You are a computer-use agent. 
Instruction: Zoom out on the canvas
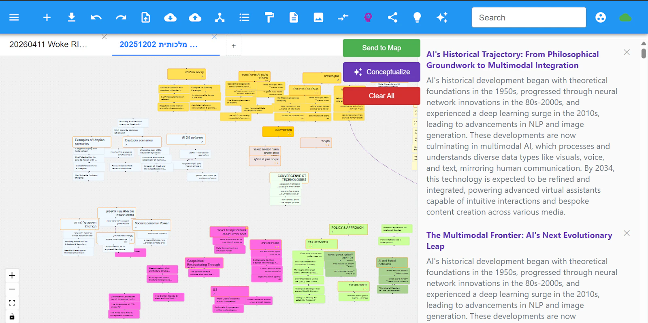click(x=12, y=289)
